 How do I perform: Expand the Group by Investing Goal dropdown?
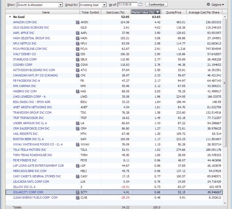coord(93,5)
